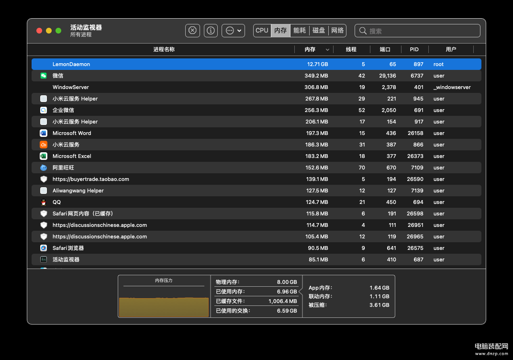Sort by the 进程名称 column header
513x360 pixels.
click(x=164, y=50)
